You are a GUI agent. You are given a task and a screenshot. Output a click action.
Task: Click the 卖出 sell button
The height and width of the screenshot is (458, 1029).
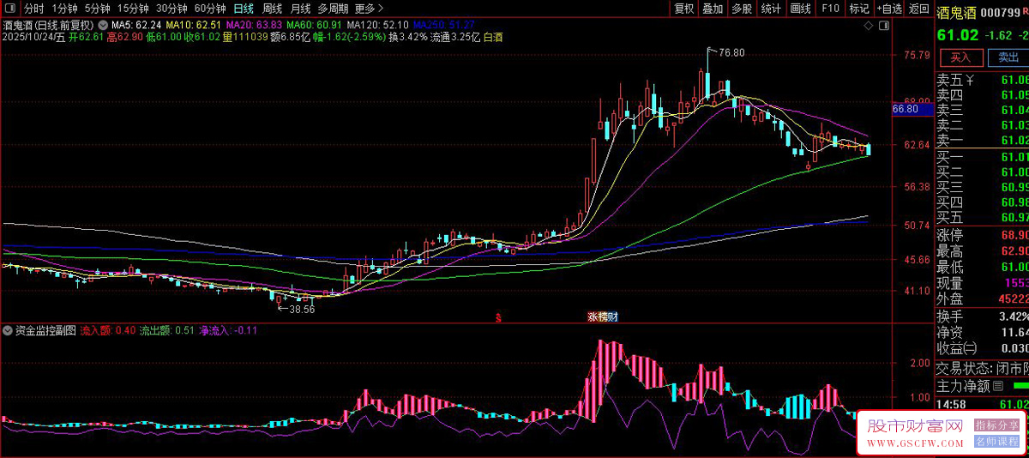[x=1008, y=57]
